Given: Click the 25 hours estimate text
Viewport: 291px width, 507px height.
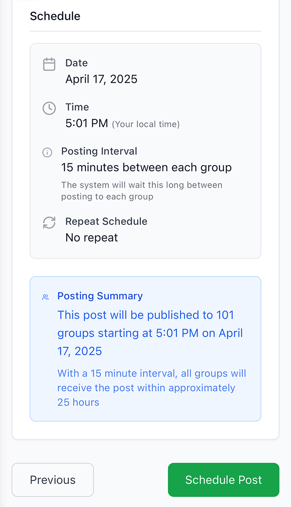Looking at the screenshot, I should [78, 402].
